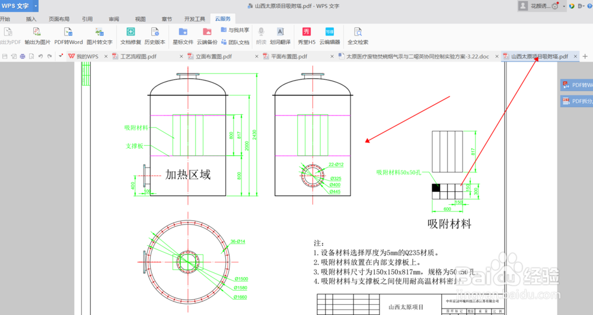Click the 山西太原项目 title block cell
593x315 pixels.
point(406,307)
